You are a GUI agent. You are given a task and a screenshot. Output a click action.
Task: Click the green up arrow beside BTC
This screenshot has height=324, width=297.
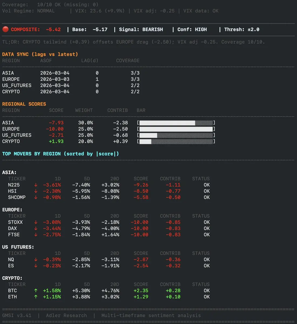click(x=36, y=291)
